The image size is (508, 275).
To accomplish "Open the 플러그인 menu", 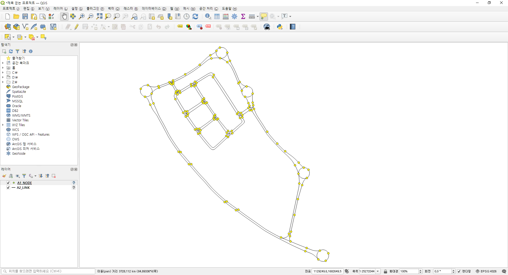I will [95, 9].
